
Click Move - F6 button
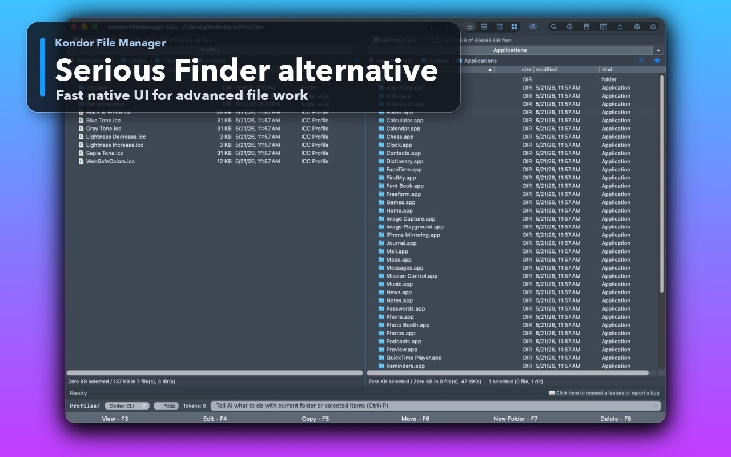point(415,419)
